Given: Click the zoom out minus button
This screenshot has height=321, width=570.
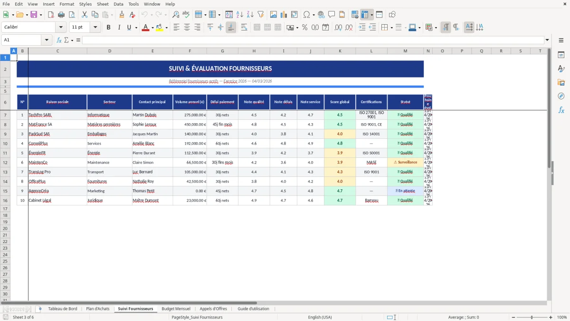Looking at the screenshot, I should [513, 317].
